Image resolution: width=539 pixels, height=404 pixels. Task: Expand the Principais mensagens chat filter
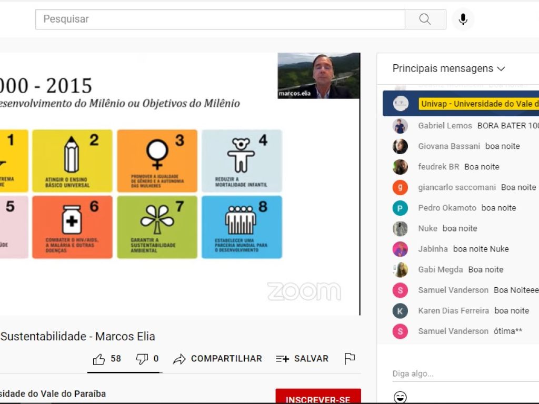448,69
